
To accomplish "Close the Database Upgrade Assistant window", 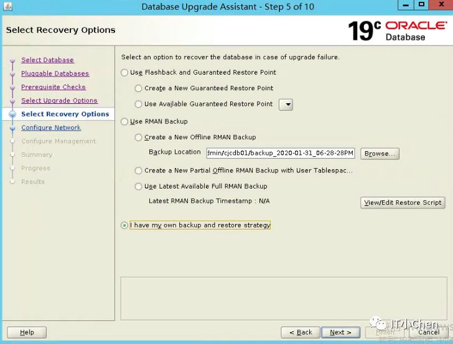I will [441, 5].
